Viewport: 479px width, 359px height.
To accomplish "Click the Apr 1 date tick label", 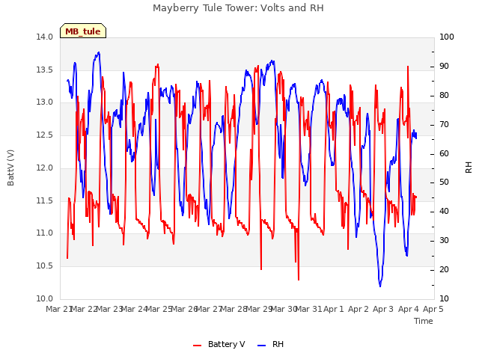I will click(334, 309).
